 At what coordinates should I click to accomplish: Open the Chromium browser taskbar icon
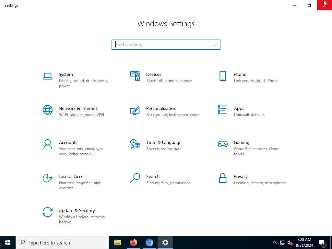coord(149,243)
